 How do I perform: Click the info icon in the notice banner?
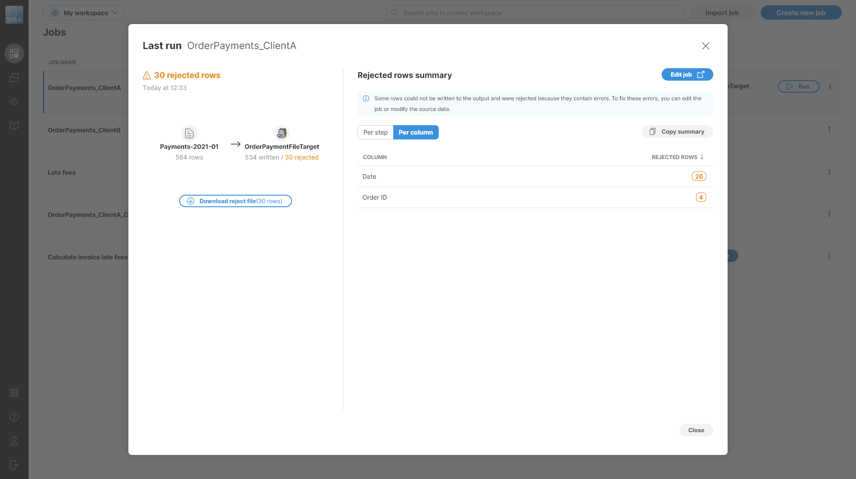click(366, 98)
